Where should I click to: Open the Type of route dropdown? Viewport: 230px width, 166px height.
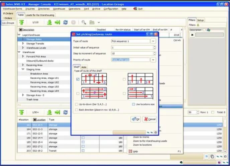pyautogui.click(x=153, y=41)
